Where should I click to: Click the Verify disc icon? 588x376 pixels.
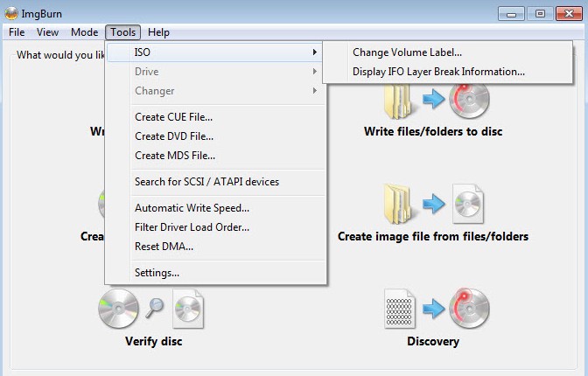152,310
